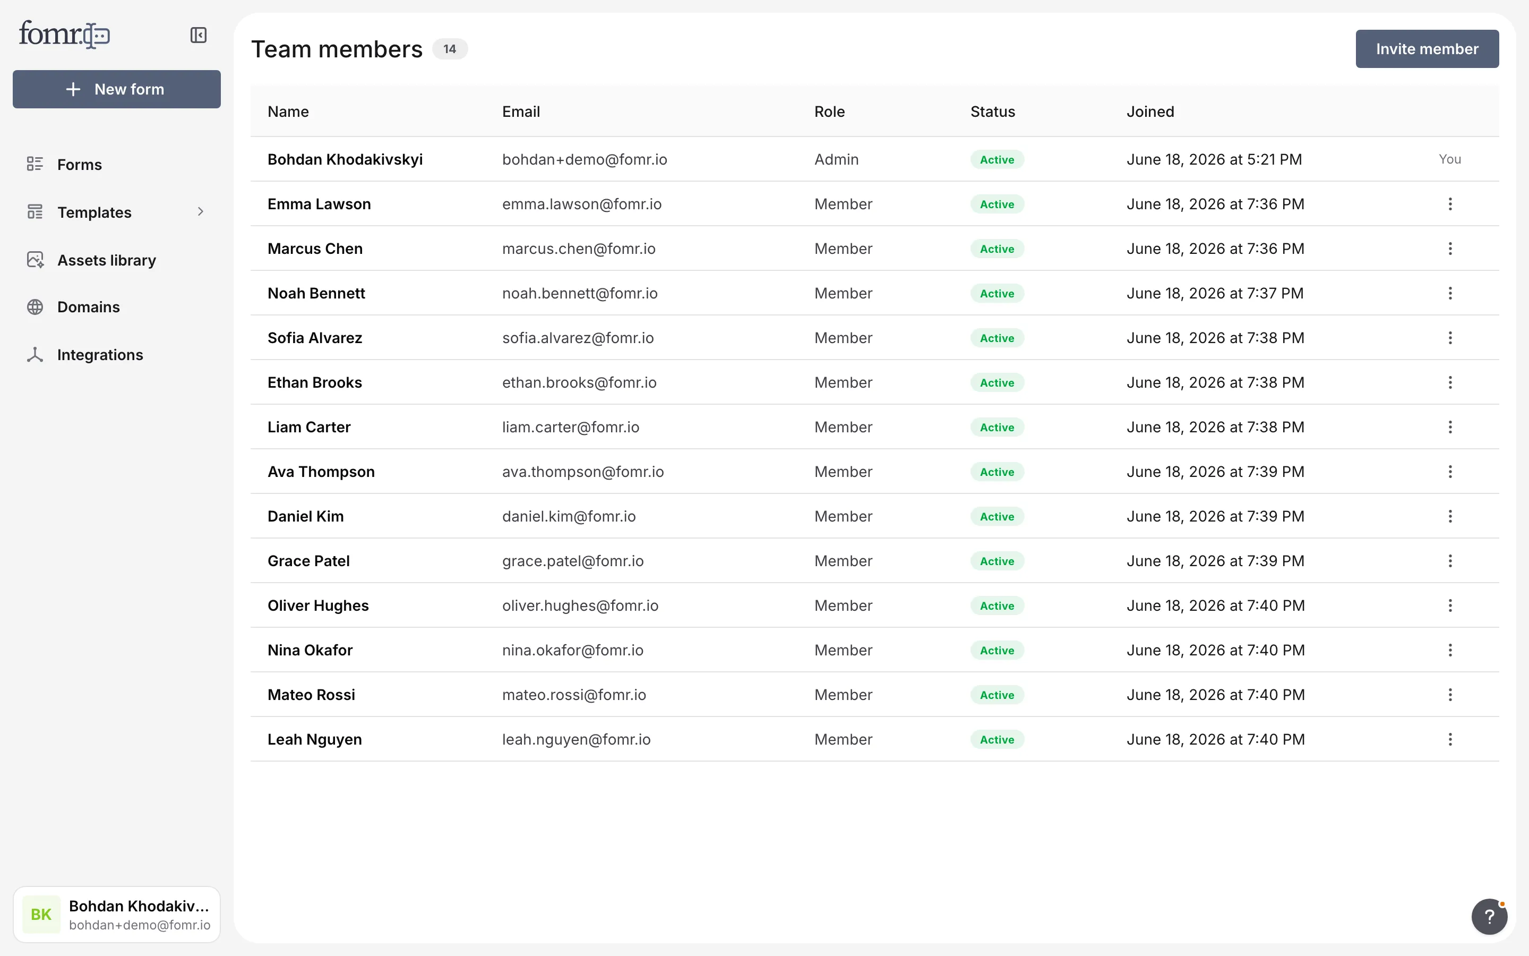Click joined date June 18, 2026 at 5:21 PM
This screenshot has width=1529, height=956.
coord(1214,159)
